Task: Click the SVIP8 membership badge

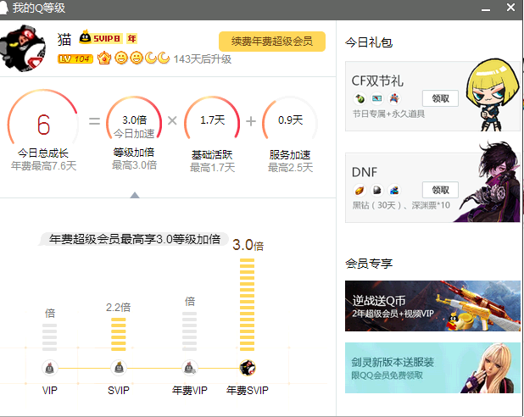Action: (x=101, y=38)
